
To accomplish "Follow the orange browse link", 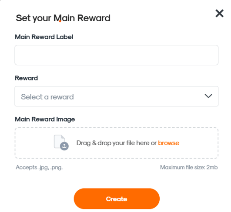I will click(x=168, y=143).
